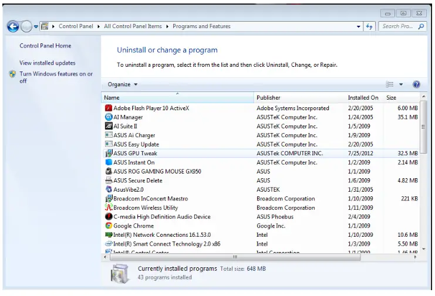The image size is (435, 296).
Task: Click the AI Manager program icon
Action: (109, 117)
